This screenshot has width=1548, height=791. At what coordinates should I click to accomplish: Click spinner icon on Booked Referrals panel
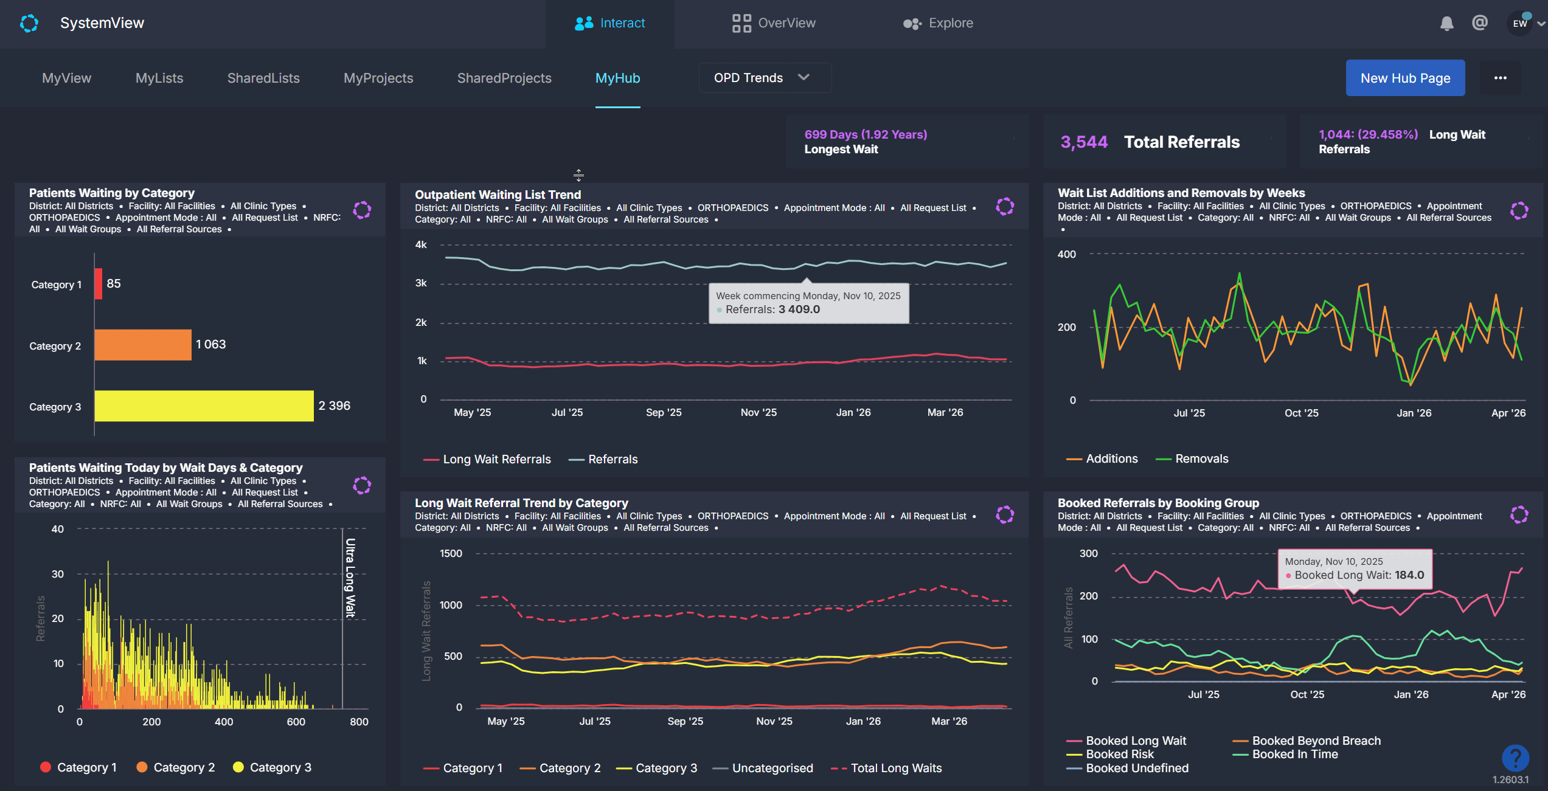(1519, 515)
